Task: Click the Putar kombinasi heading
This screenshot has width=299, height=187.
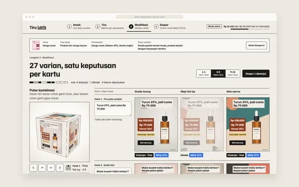Action: click(42, 90)
